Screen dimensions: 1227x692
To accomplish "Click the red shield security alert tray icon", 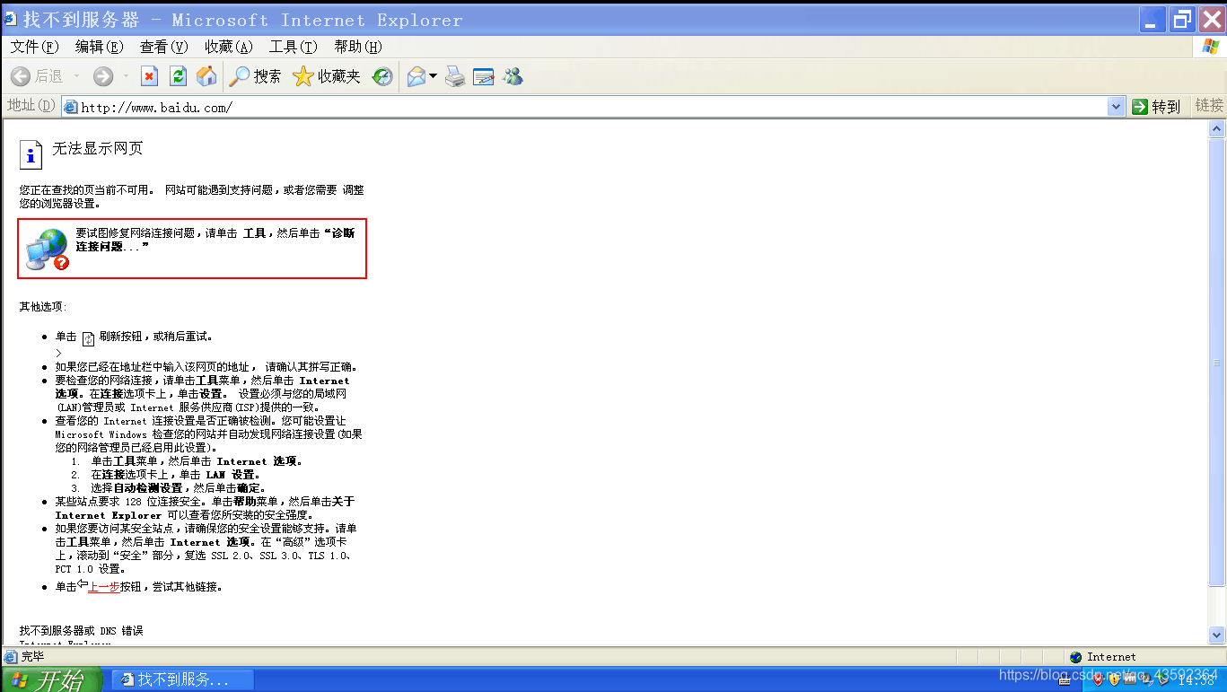I will [x=1098, y=679].
